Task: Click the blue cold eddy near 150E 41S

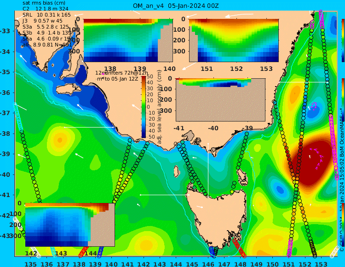Action: pos(280,189)
